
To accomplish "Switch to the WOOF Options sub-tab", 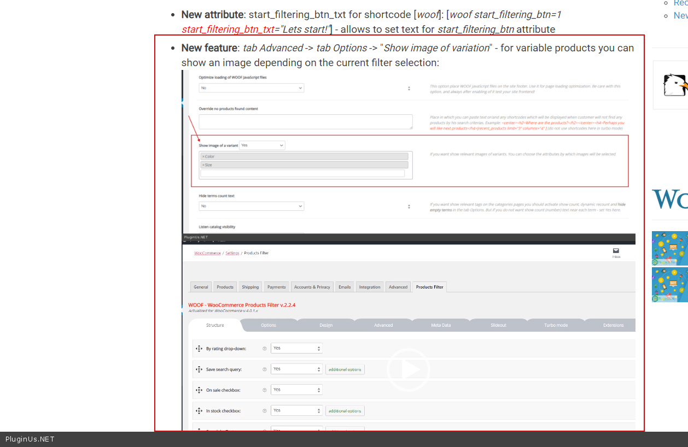I will 269,325.
